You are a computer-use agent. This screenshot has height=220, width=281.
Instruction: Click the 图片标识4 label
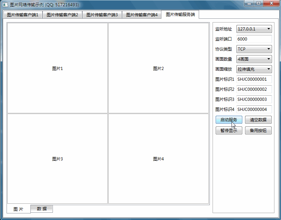(225, 109)
